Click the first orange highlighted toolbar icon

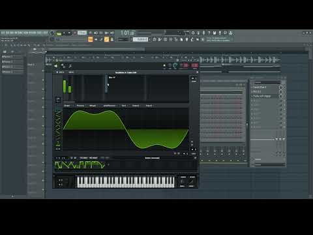91,39
